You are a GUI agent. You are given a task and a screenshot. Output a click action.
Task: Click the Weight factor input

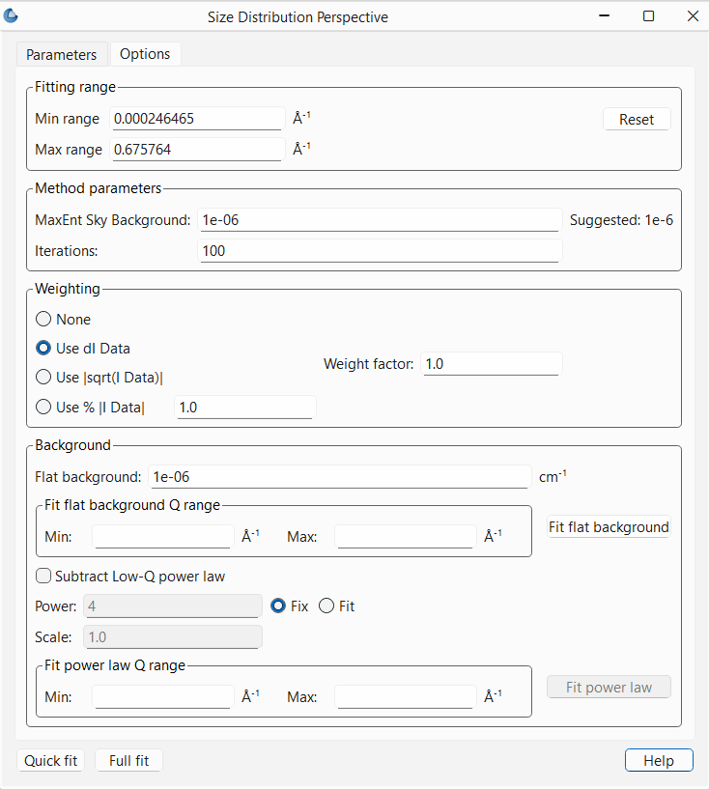click(491, 364)
